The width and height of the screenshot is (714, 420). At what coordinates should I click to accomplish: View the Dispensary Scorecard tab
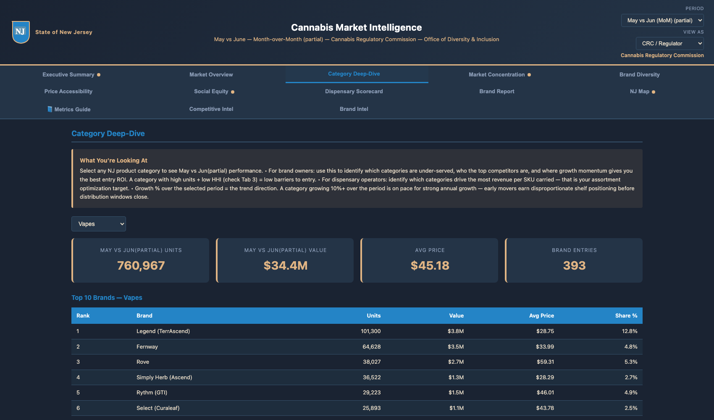(x=354, y=91)
